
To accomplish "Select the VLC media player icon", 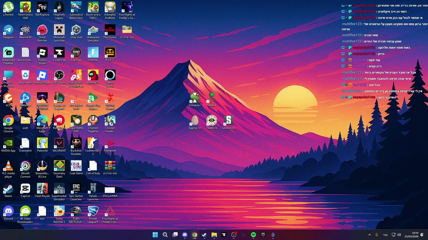I will (8, 169).
